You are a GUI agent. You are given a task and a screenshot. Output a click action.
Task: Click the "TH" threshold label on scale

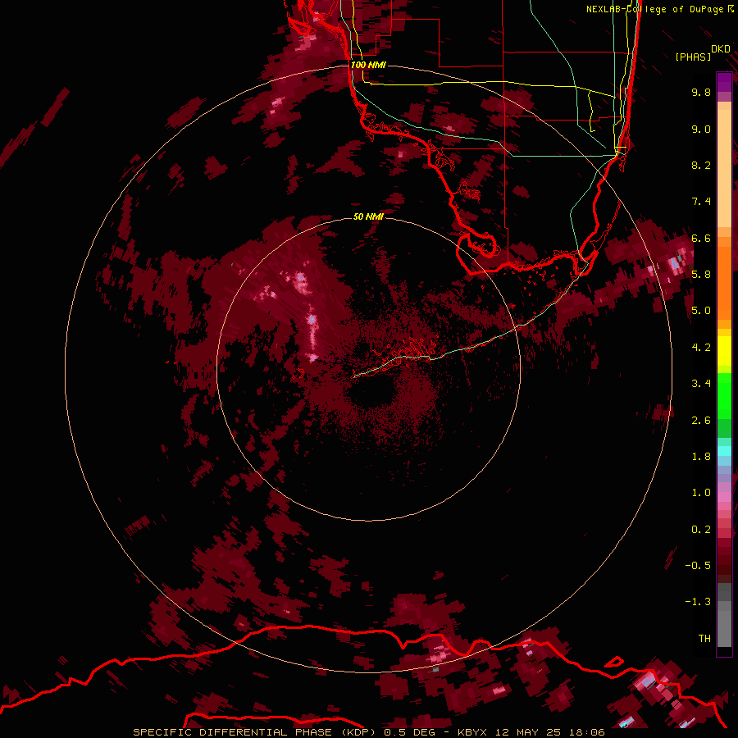pos(704,639)
